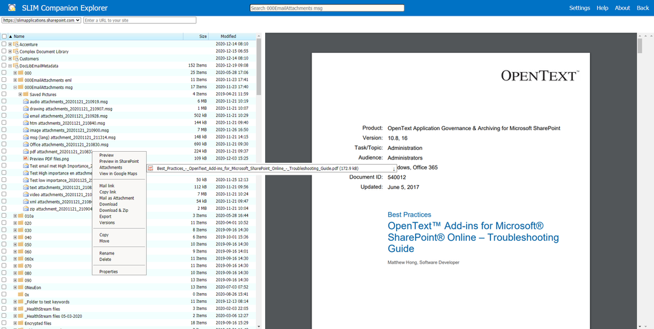654x329 pixels.
Task: Tick the checkbox for the Customers row
Action: (4, 59)
